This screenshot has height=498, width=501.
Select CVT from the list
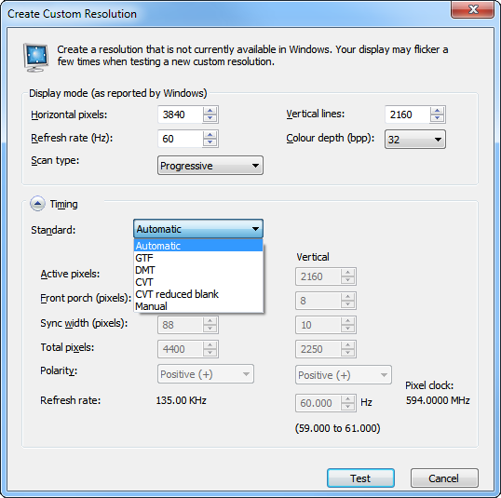coord(198,282)
